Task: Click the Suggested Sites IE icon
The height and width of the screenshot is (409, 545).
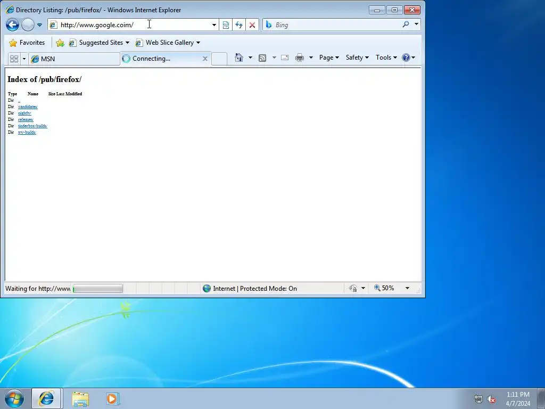Action: 72,43
